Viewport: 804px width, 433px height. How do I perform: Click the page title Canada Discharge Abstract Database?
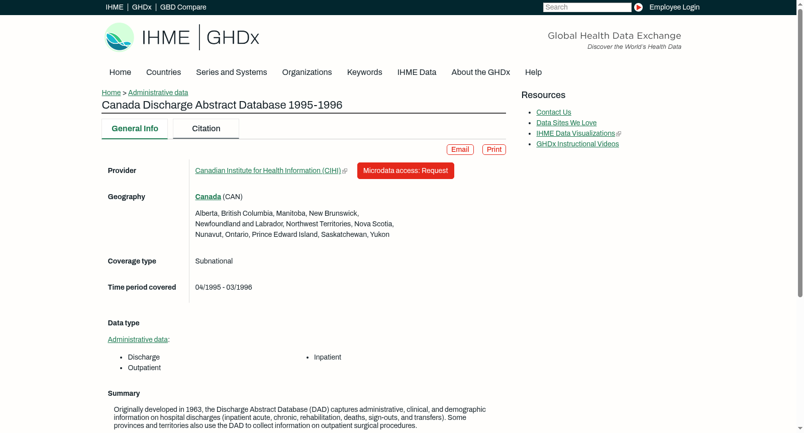tap(222, 105)
